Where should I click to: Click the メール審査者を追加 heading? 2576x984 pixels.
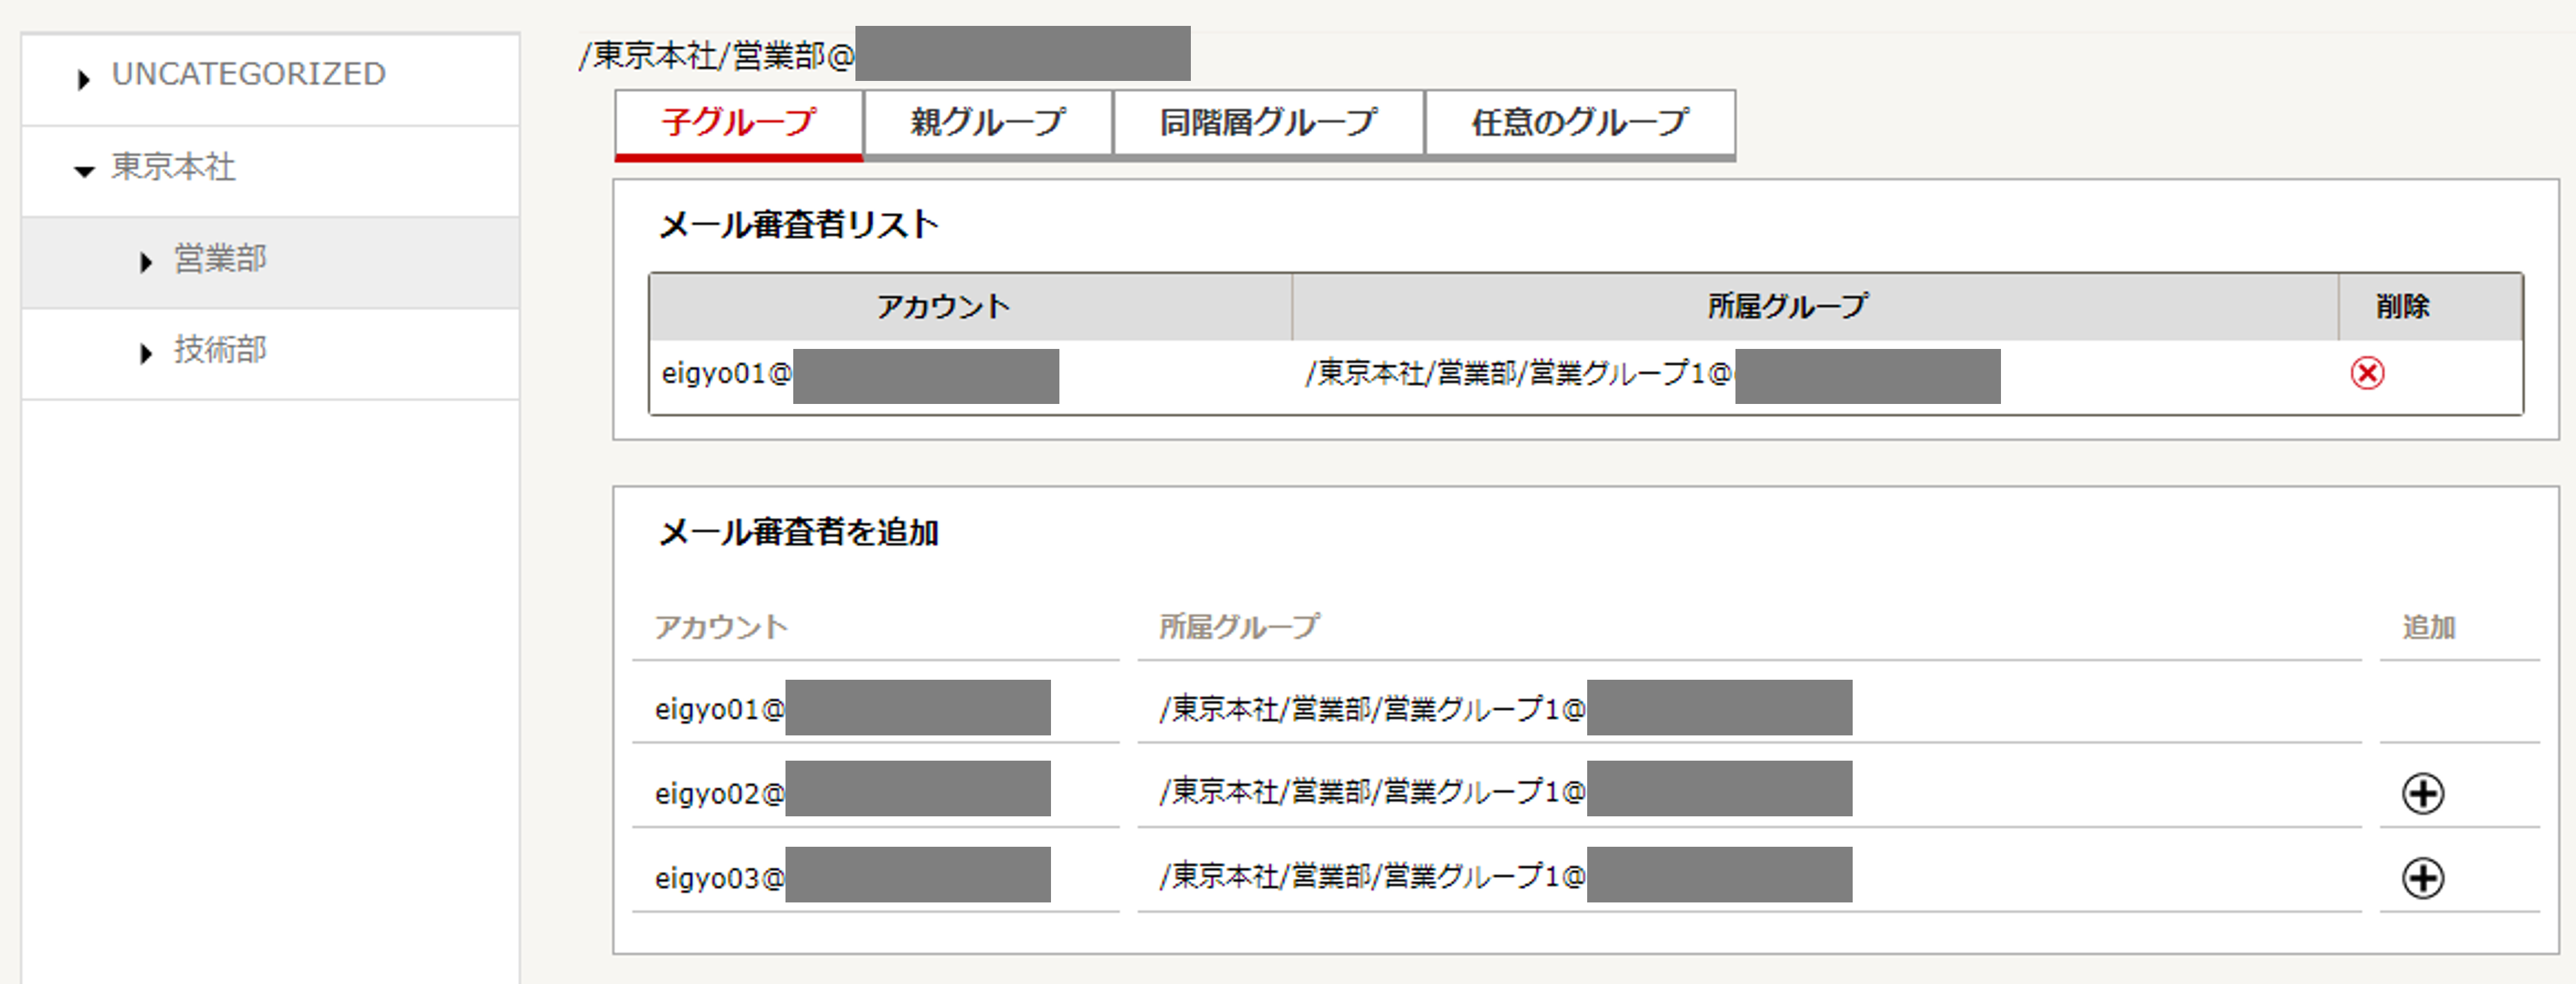coord(798,532)
